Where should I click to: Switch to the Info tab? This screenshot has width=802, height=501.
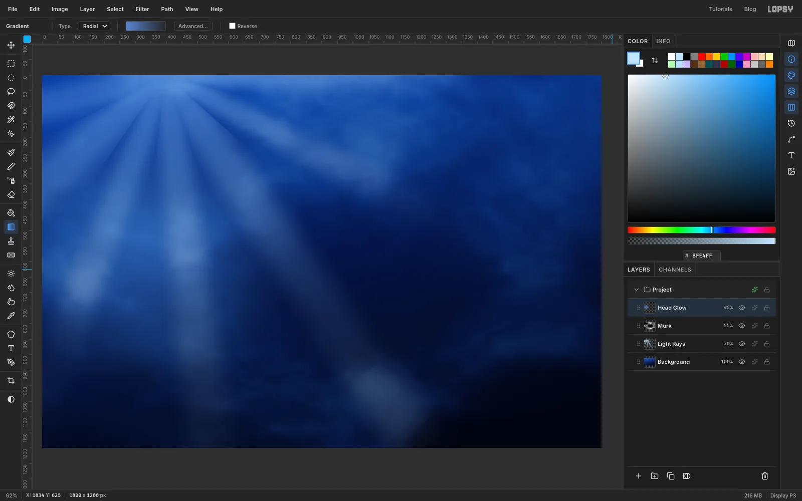click(x=663, y=41)
